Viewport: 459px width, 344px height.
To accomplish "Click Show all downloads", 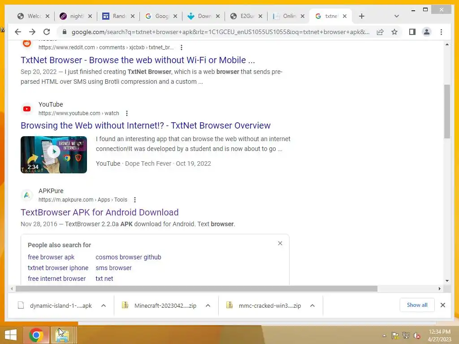I will [417, 305].
